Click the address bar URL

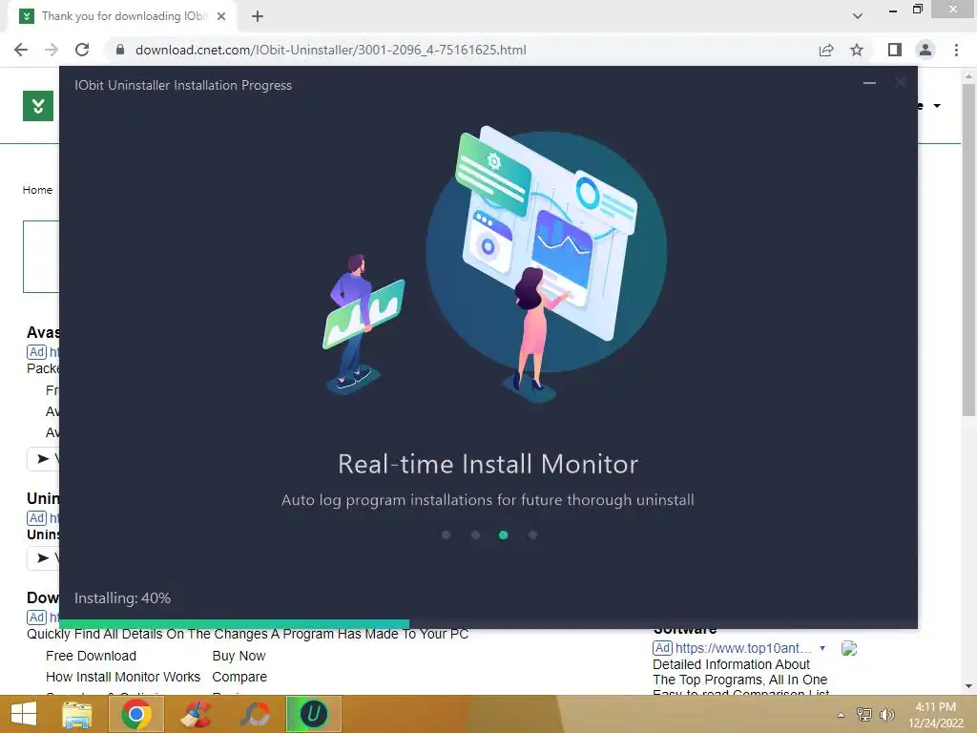[331, 50]
